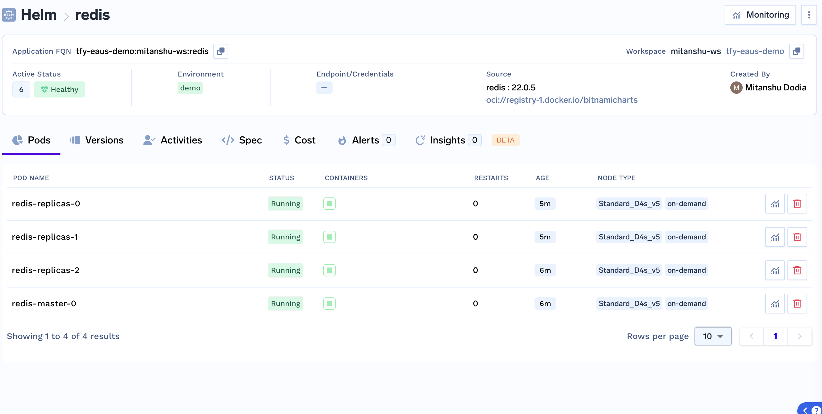Open the Monitoring button
The height and width of the screenshot is (414, 822).
[760, 15]
